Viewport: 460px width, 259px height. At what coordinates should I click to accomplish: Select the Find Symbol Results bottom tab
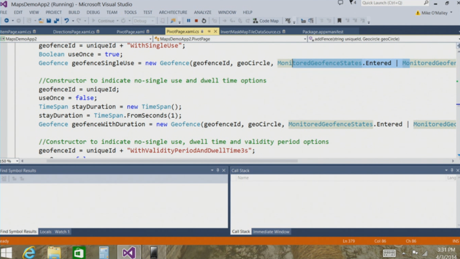18,232
